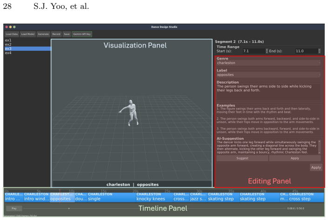Image resolution: width=328 pixels, height=220 pixels.
Task: Select ex2 in the example list
Action: tap(27, 44)
